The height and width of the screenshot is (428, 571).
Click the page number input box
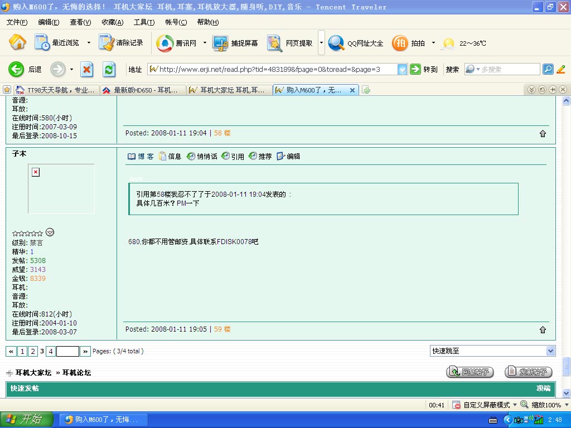click(x=67, y=351)
